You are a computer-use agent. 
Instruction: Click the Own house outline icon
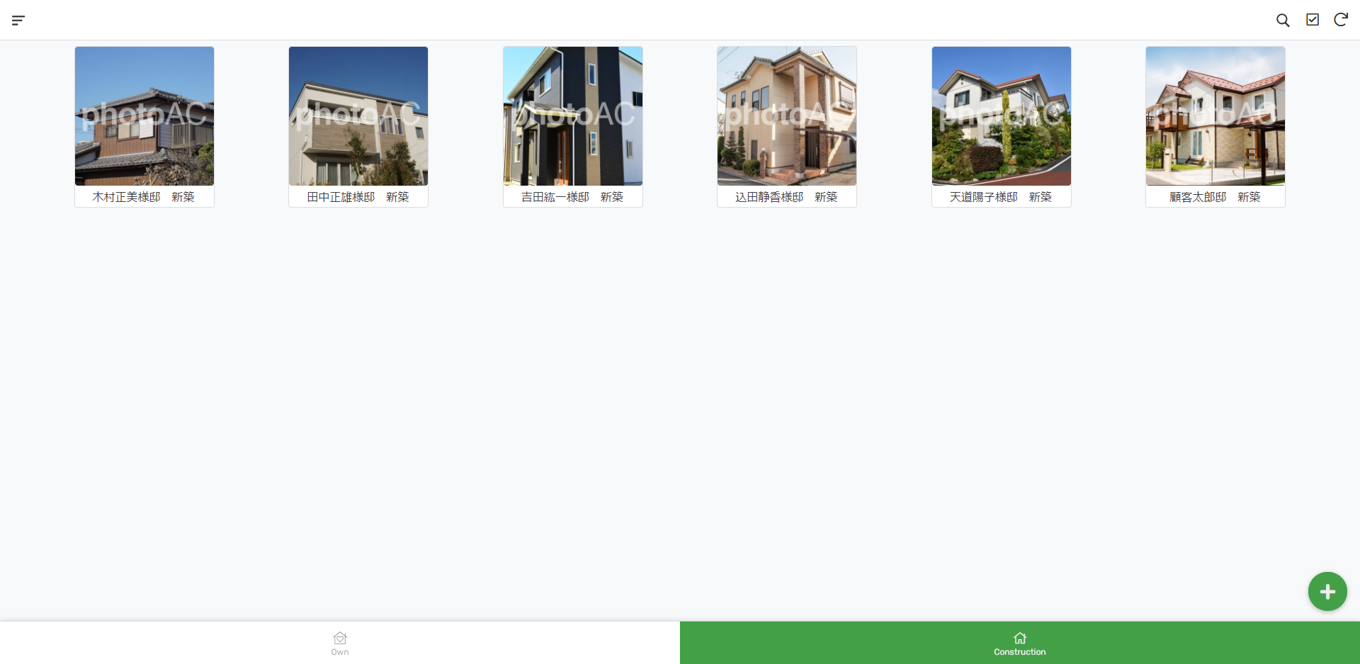click(x=339, y=637)
